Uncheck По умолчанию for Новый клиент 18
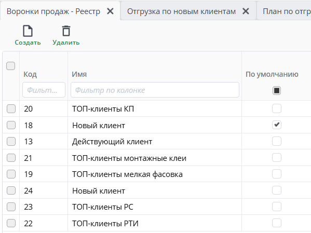 [x=277, y=125]
